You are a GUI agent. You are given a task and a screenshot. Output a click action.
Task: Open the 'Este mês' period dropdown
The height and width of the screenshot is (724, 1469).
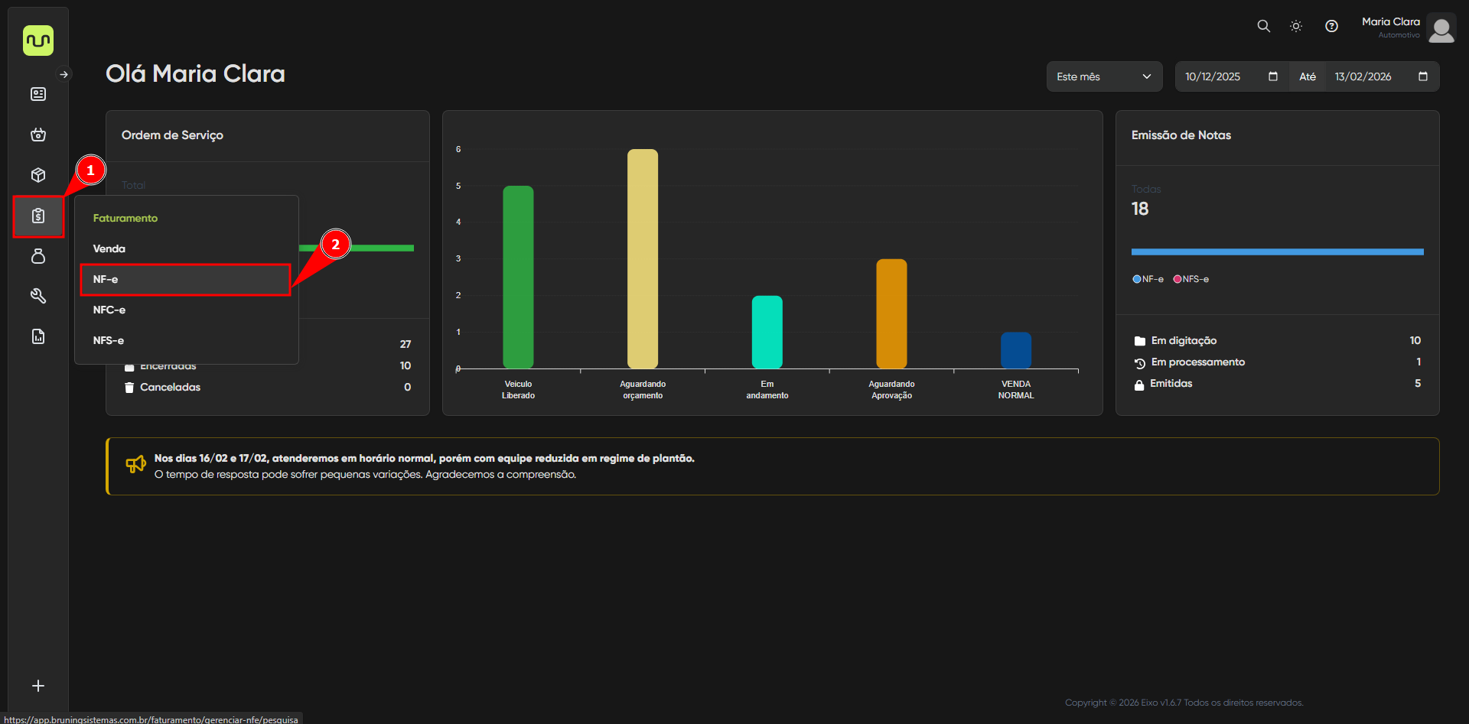click(1103, 76)
